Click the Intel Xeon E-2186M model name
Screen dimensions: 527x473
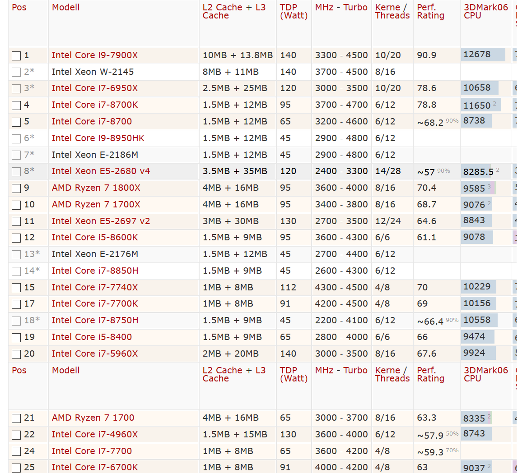tap(95, 155)
